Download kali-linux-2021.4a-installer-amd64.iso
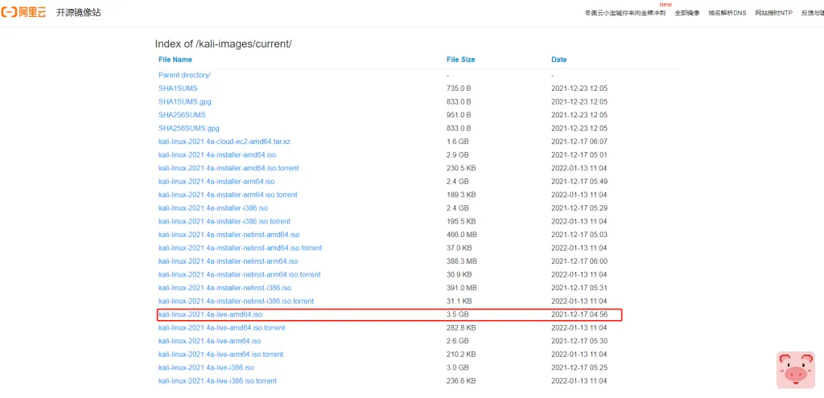Image resolution: width=824 pixels, height=398 pixels. coord(217,155)
